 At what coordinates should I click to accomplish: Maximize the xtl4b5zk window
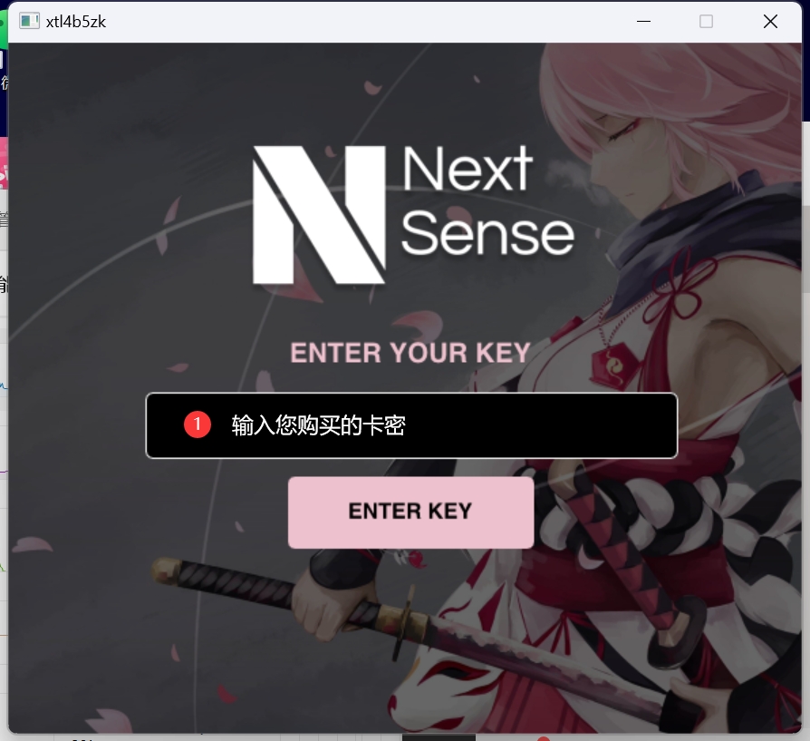pos(706,21)
